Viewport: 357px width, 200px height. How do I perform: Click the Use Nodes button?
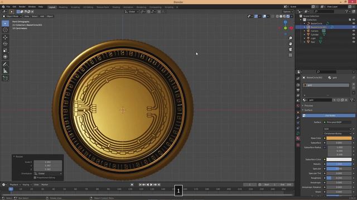329,116
